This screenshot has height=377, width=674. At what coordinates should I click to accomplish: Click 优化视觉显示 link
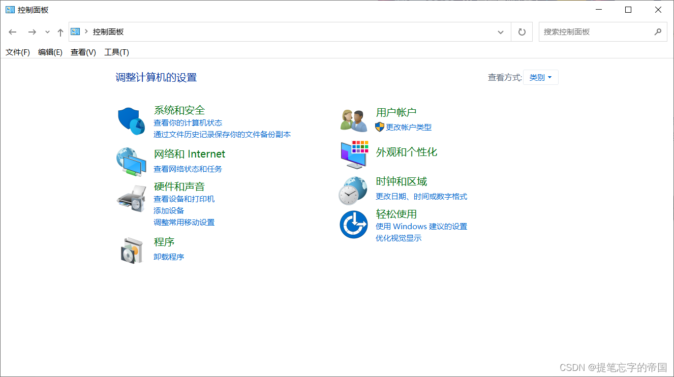[399, 238]
